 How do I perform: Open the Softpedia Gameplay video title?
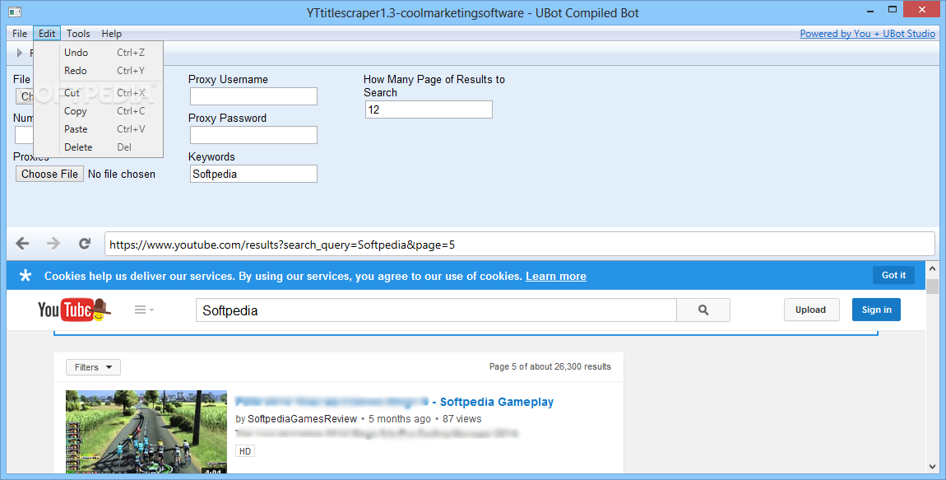click(394, 402)
